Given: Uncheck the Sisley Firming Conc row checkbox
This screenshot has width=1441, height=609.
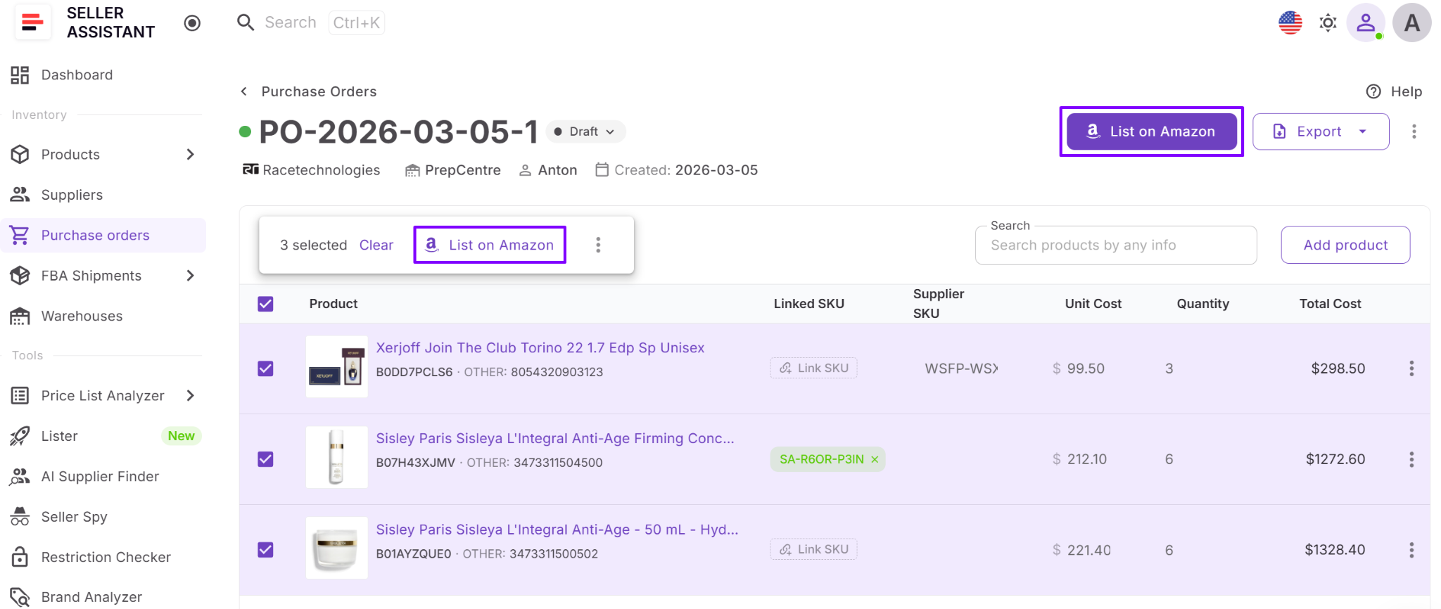Looking at the screenshot, I should [x=265, y=459].
